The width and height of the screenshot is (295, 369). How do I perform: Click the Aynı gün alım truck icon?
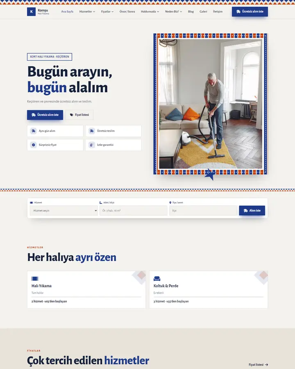point(34,131)
